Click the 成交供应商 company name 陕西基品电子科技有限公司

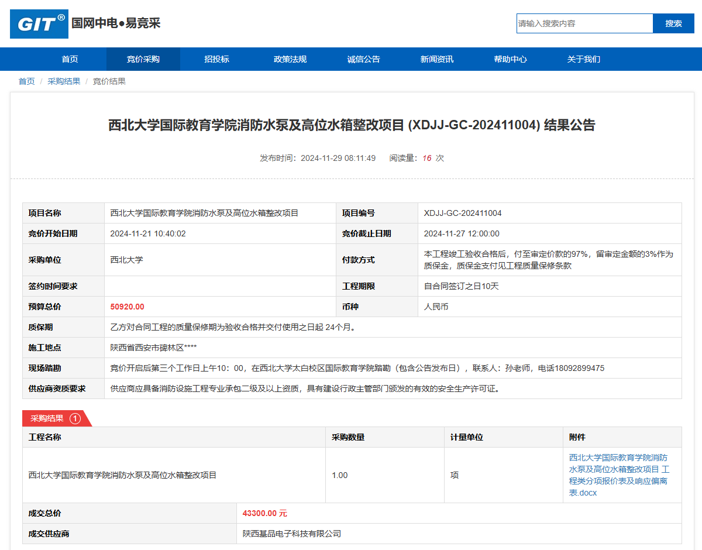click(292, 534)
